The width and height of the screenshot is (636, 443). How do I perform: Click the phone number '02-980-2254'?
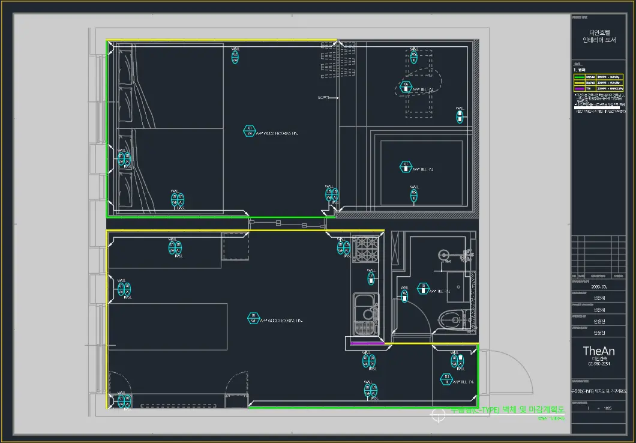click(599, 364)
